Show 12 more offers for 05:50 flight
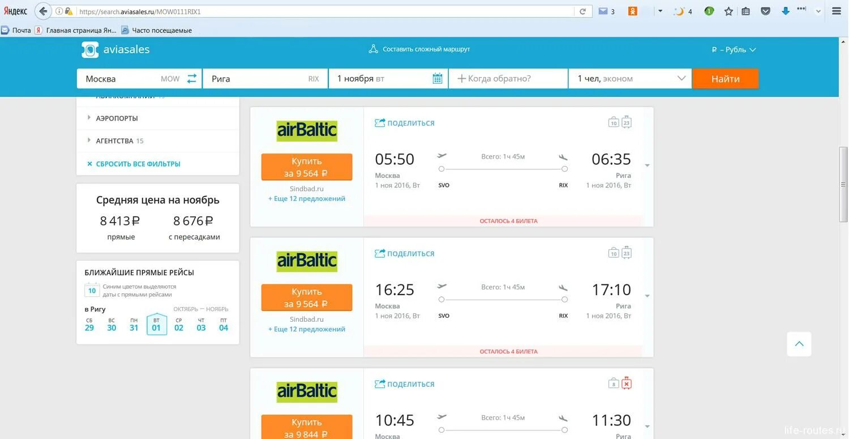Screen dimensions: 849x439 pos(307,199)
